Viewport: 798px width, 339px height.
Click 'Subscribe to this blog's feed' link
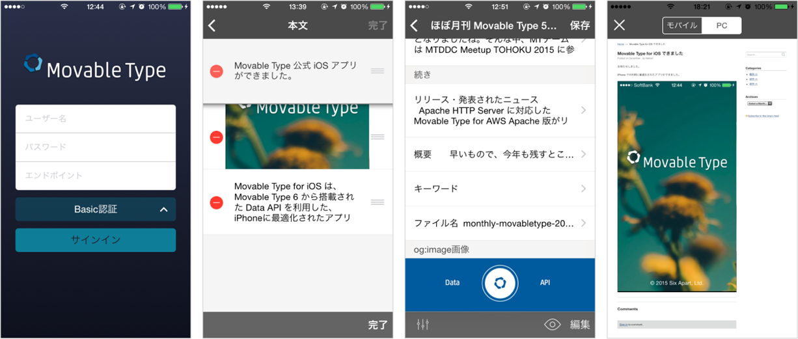tap(764, 116)
